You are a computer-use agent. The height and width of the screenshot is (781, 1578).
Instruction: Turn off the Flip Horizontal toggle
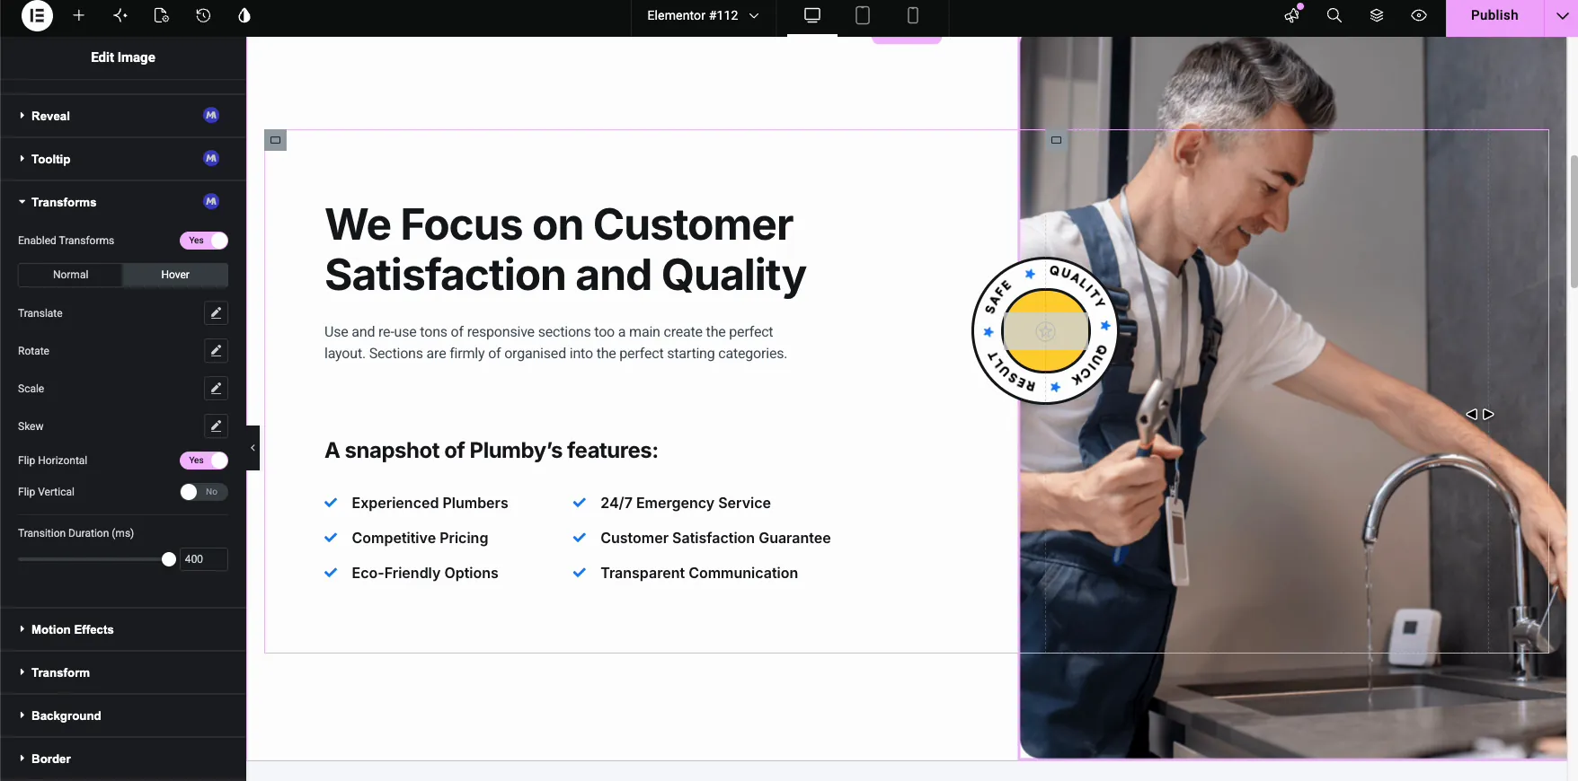point(204,461)
